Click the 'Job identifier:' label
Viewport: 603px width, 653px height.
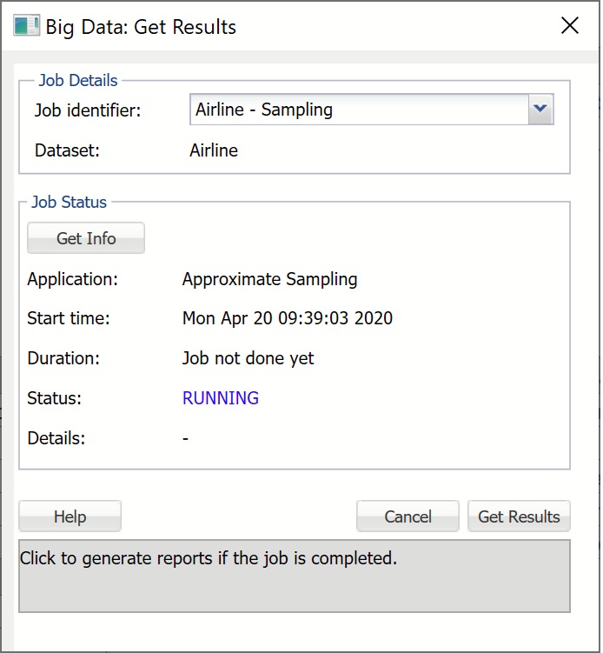point(87,110)
